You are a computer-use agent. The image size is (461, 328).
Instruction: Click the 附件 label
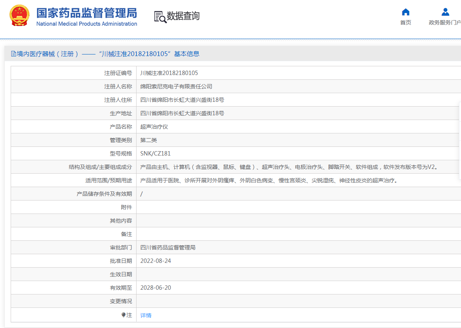point(126,207)
